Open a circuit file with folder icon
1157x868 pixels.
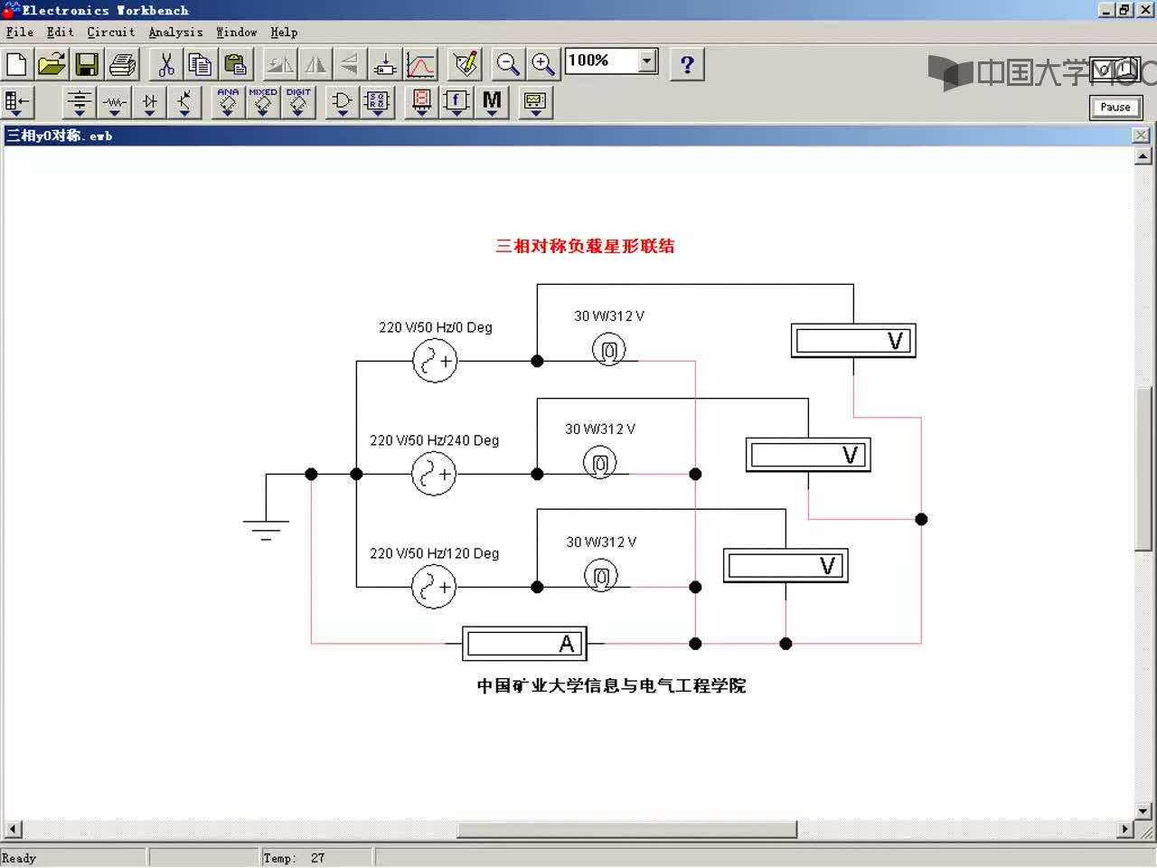[52, 64]
